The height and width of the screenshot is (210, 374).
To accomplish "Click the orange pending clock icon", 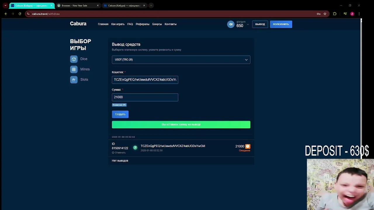I will (x=248, y=146).
